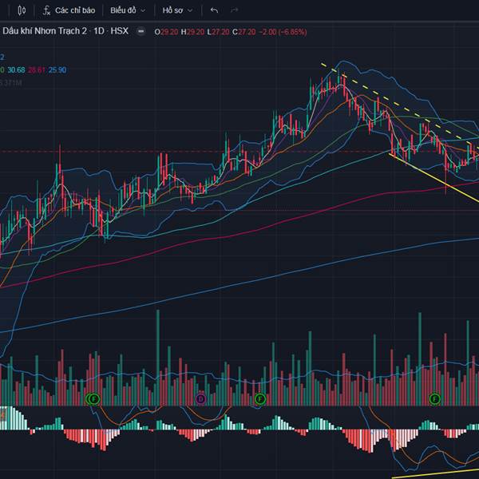Collapse the legend with the minus toggle

[141, 31]
